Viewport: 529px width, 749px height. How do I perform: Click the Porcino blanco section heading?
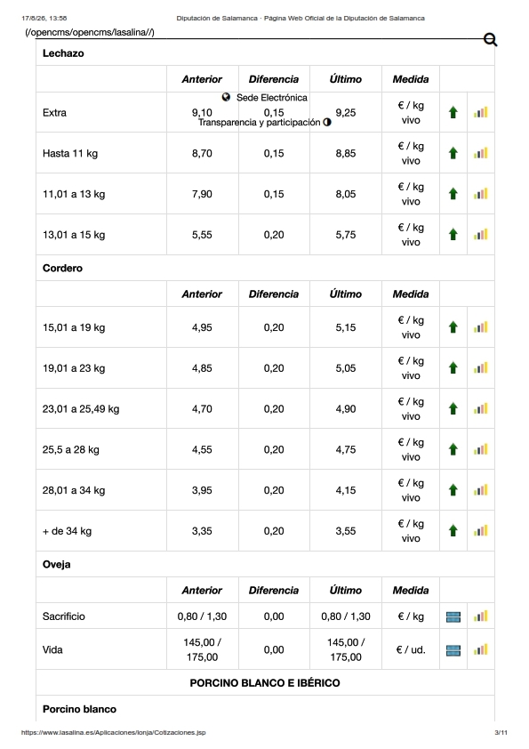(x=79, y=709)
